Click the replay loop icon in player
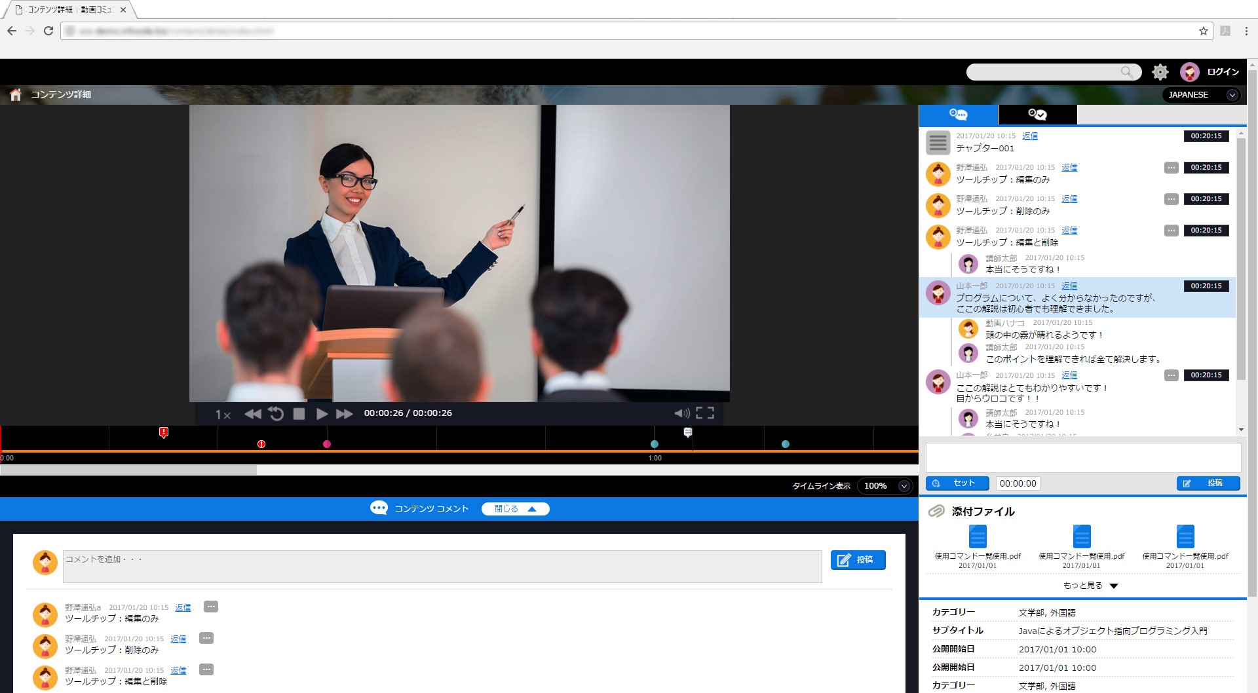The image size is (1258, 693). coord(276,414)
